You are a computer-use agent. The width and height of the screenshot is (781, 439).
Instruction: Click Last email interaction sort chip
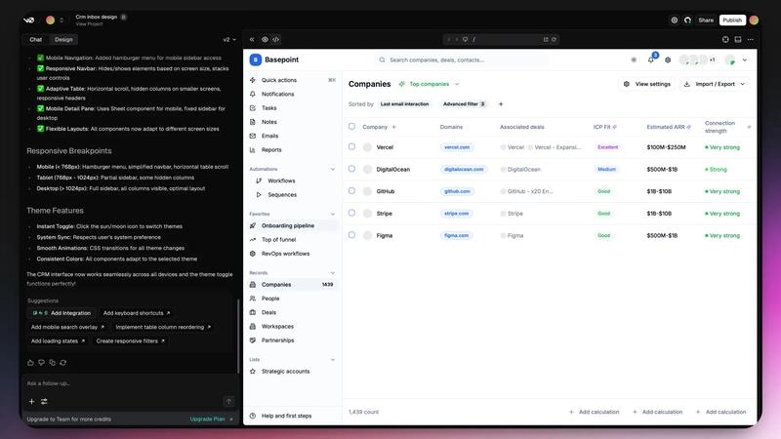(404, 104)
